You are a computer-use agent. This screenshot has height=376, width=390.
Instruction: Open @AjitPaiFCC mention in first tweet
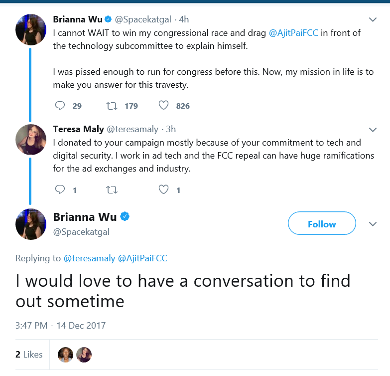293,33
